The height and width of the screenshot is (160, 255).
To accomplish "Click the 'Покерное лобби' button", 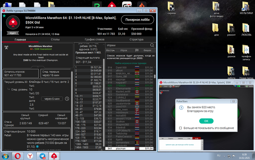I will pos(137,20).
